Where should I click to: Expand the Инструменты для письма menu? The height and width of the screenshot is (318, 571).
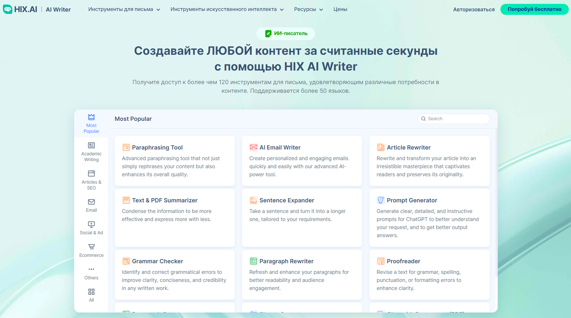click(x=124, y=10)
